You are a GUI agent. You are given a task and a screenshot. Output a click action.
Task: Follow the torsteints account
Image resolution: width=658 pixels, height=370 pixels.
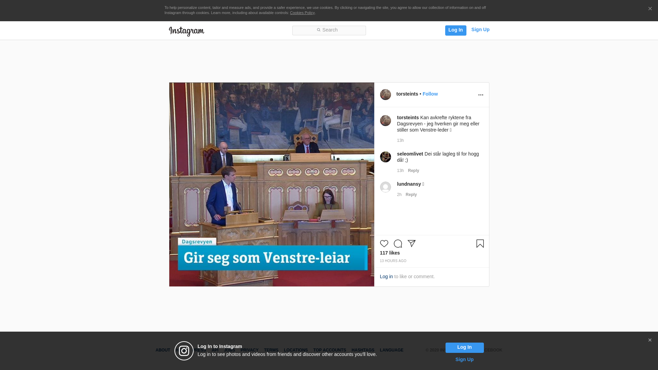point(430,94)
